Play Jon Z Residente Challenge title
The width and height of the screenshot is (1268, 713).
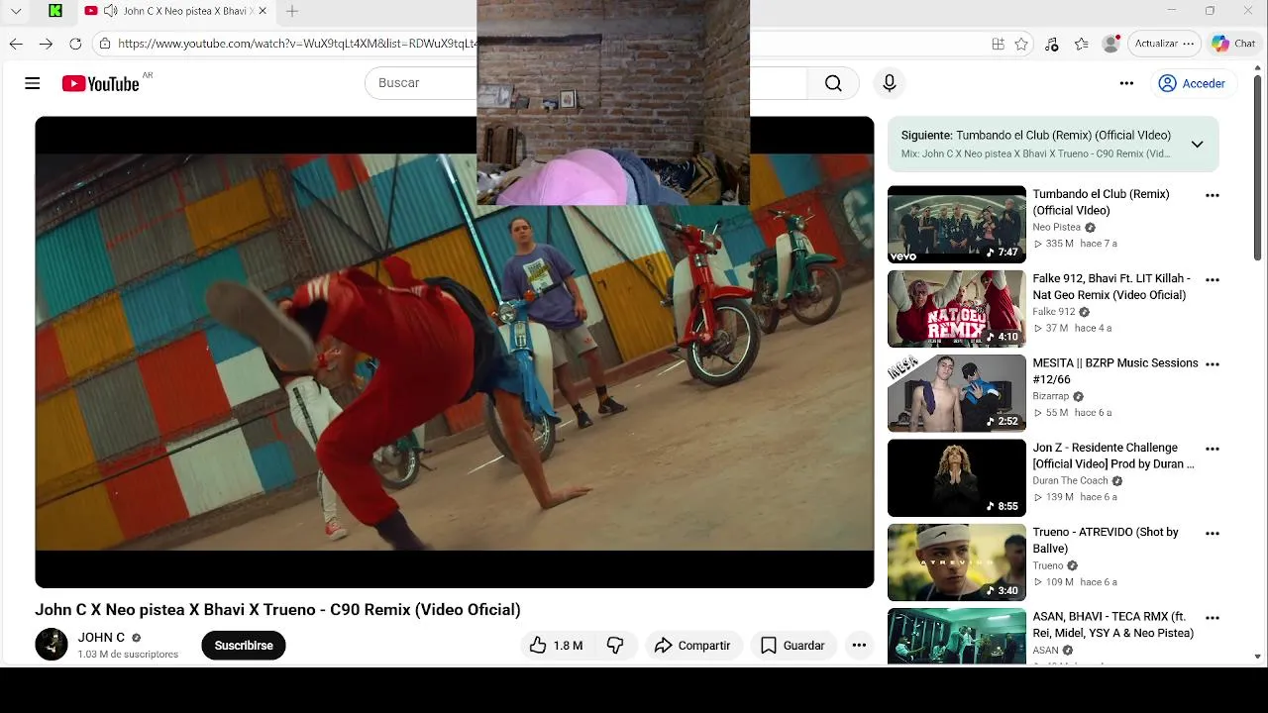coord(1113,456)
